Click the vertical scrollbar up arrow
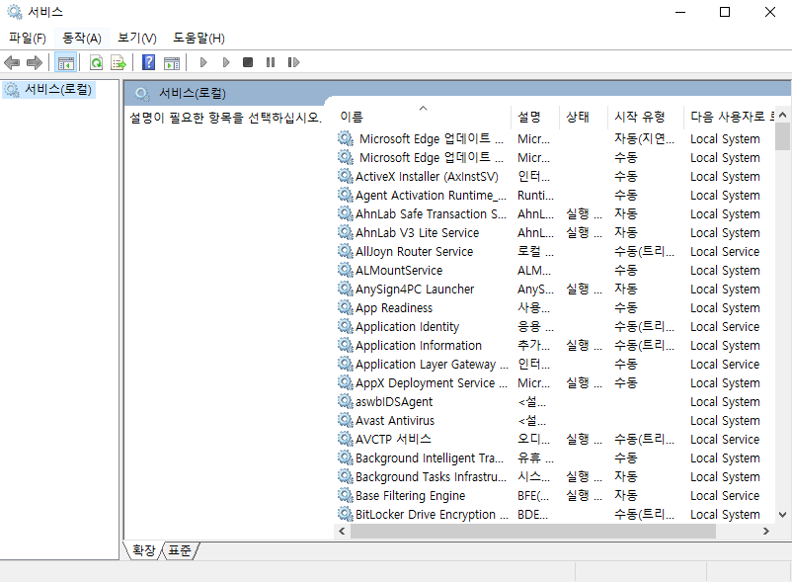This screenshot has width=792, height=582. (782, 115)
